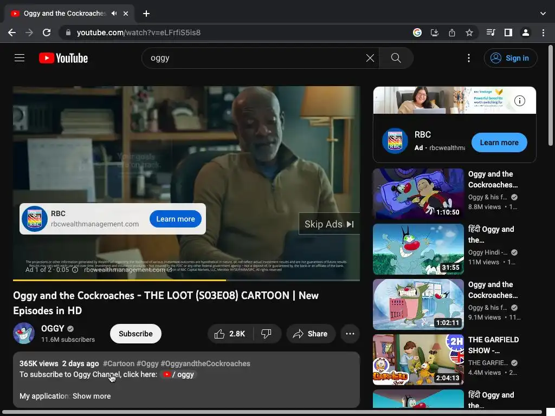Open the 1:10:50 Oggy video thumbnail
This screenshot has width=555, height=416.
coord(418,193)
